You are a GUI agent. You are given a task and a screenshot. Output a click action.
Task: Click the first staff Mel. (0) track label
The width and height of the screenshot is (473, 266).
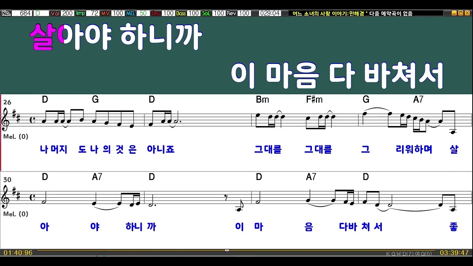16,136
